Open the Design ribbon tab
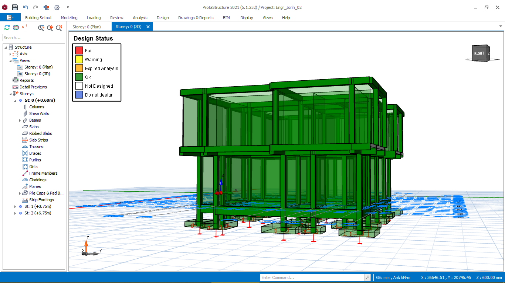The image size is (505, 283). [x=163, y=18]
